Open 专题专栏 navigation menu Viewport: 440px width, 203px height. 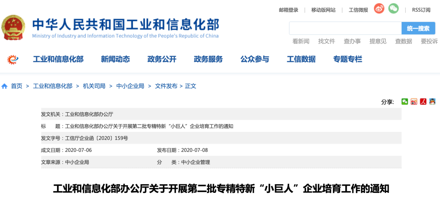[348, 59]
